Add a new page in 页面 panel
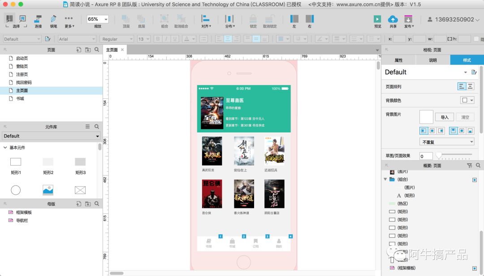Screen dimensions: 484x276 79,50
